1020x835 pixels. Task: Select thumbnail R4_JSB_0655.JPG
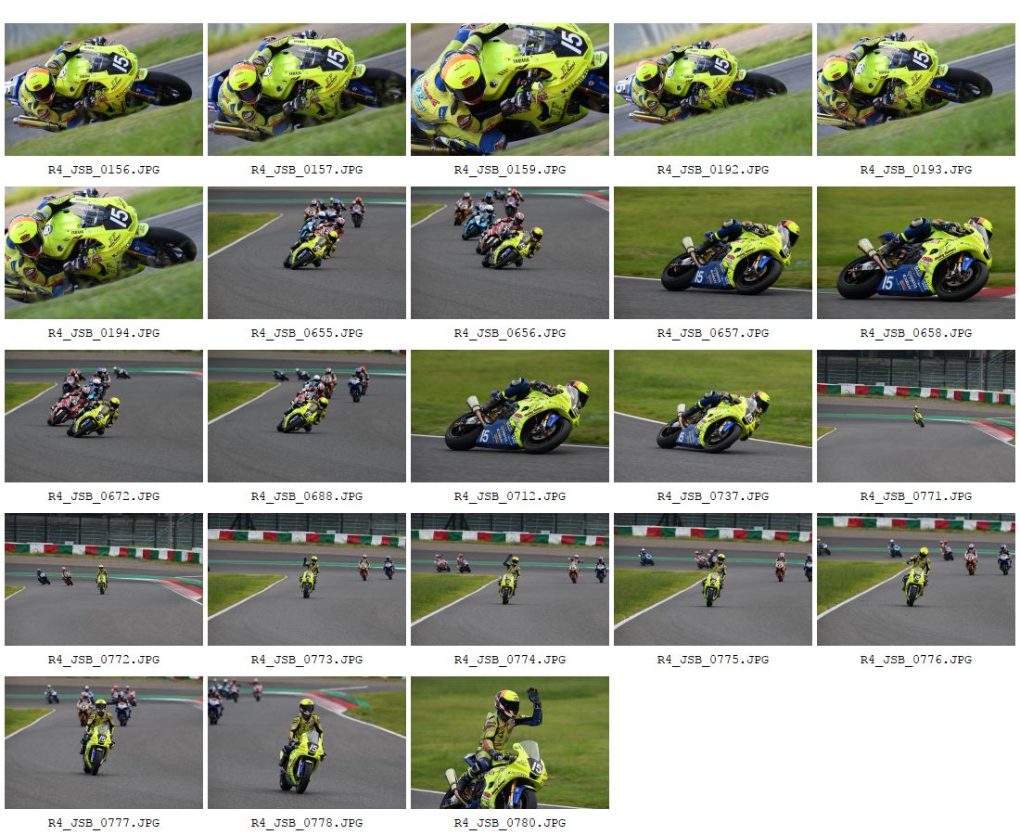point(307,252)
